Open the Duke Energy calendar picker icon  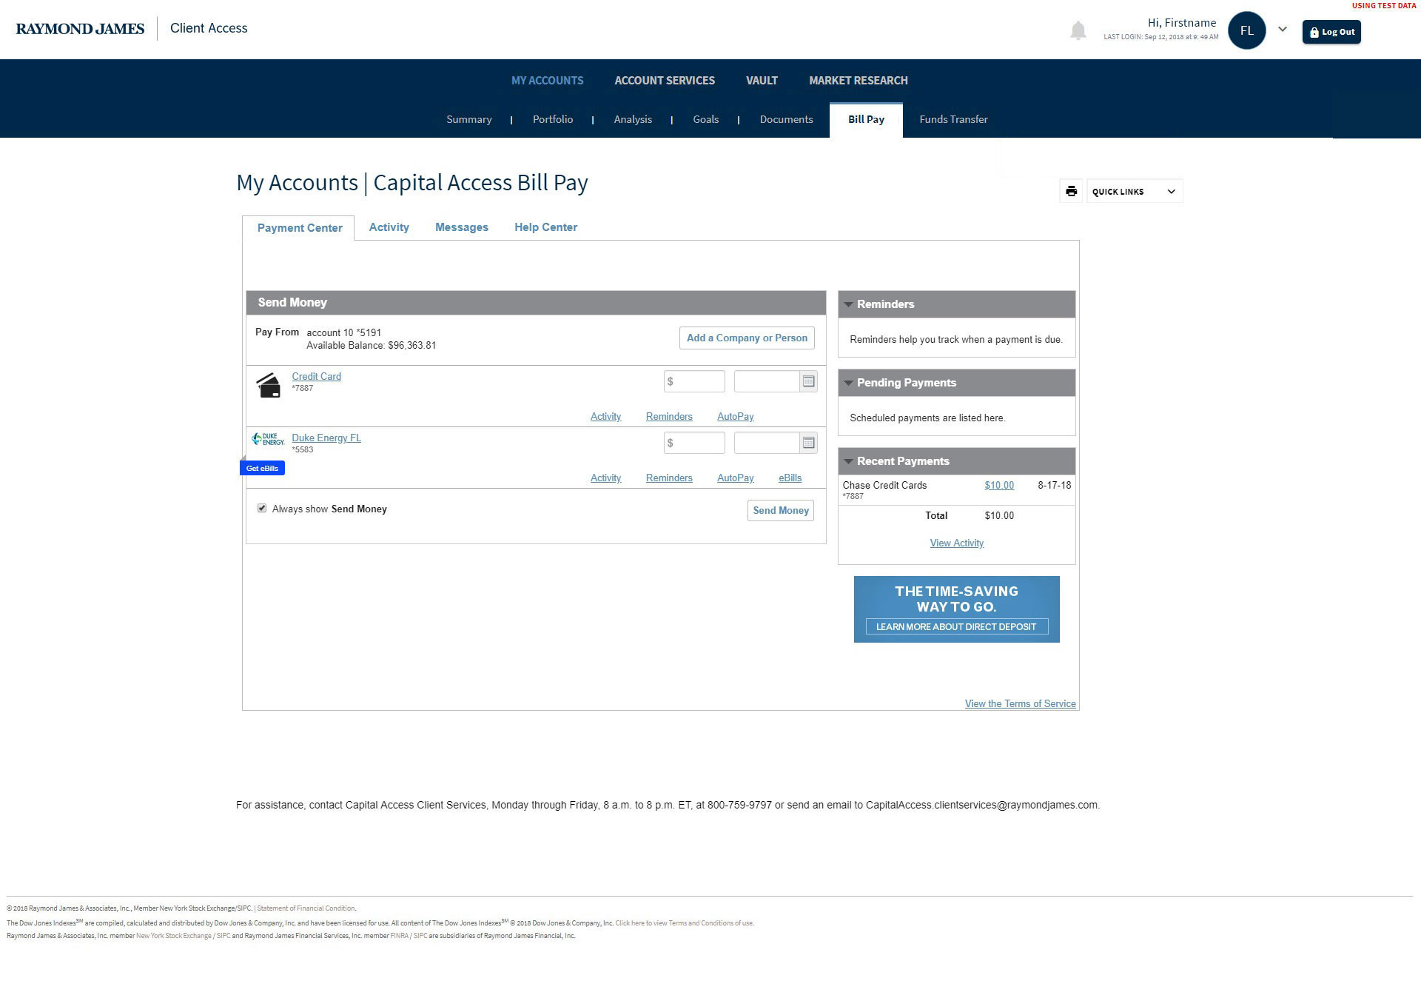(x=809, y=443)
